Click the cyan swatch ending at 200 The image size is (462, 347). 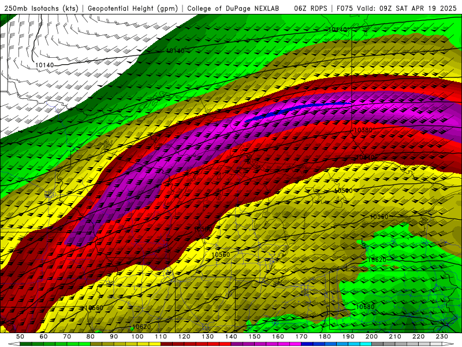[366, 344]
